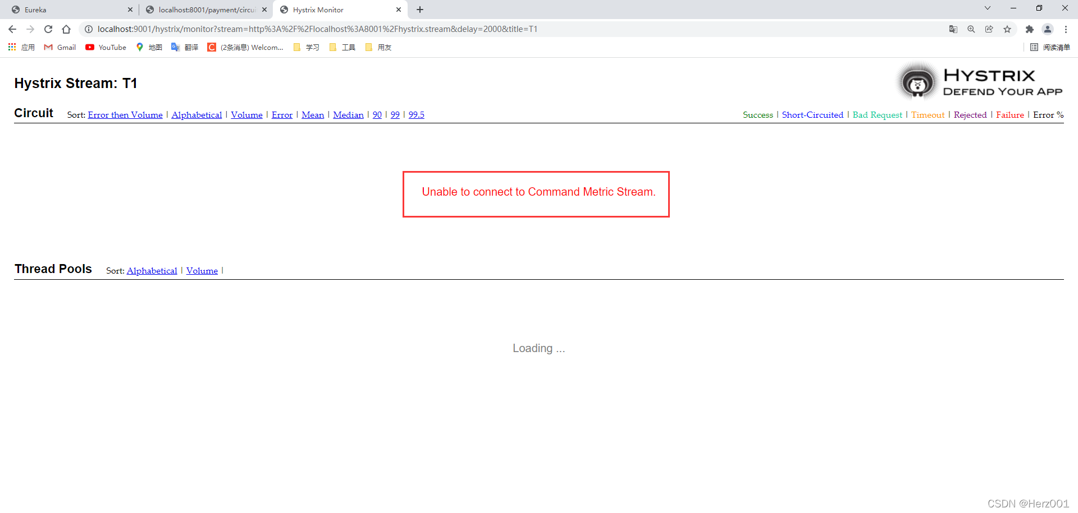
Task: Click the blue Short-Circuited legend label
Action: pyautogui.click(x=812, y=115)
